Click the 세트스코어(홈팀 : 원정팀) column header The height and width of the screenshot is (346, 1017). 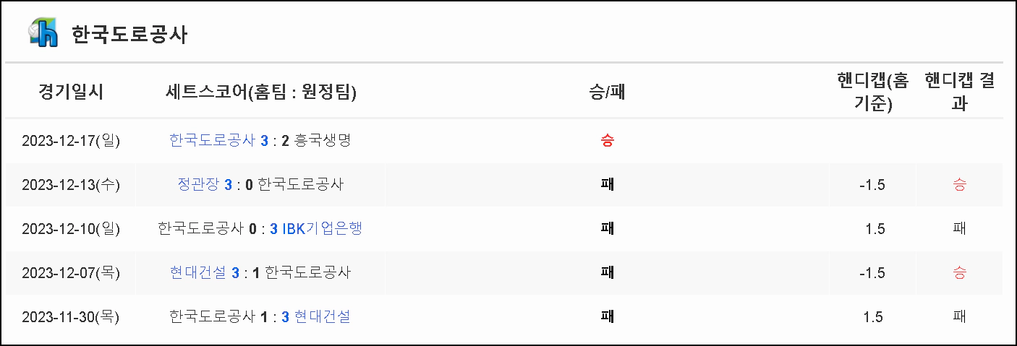point(261,92)
